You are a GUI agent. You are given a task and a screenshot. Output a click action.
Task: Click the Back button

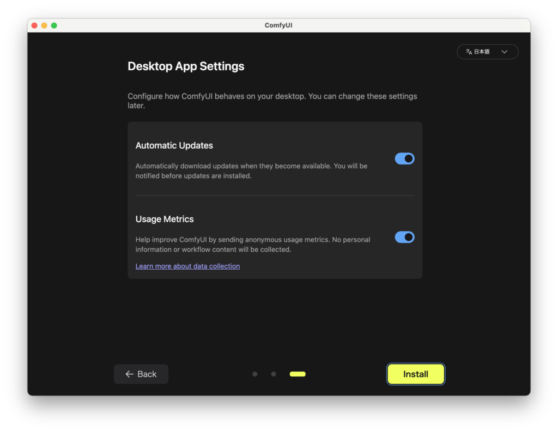click(x=141, y=374)
